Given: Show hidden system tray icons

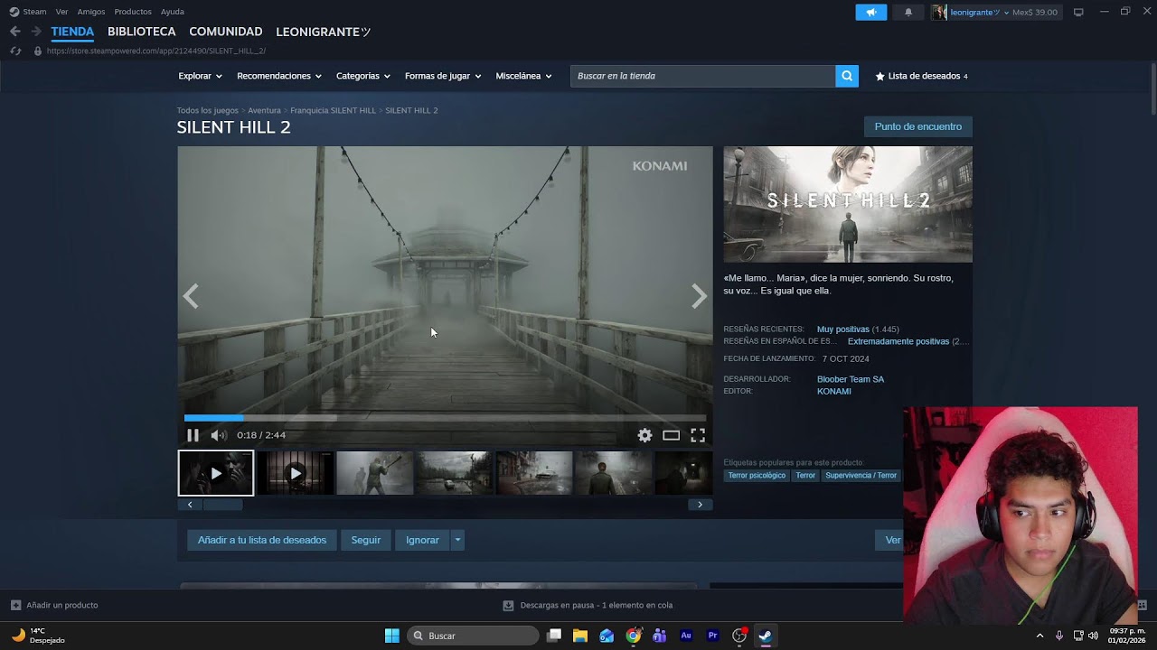Looking at the screenshot, I should [x=1039, y=636].
